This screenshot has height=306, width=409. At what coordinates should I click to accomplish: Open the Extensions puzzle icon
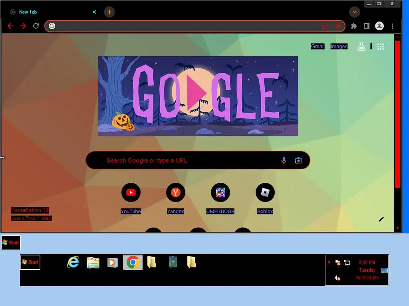pyautogui.click(x=354, y=26)
